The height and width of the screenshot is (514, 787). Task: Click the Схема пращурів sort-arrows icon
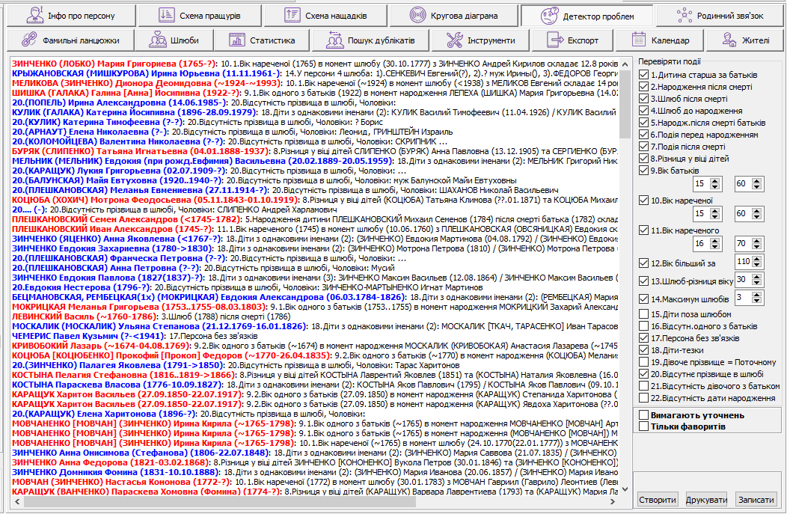[x=167, y=15]
